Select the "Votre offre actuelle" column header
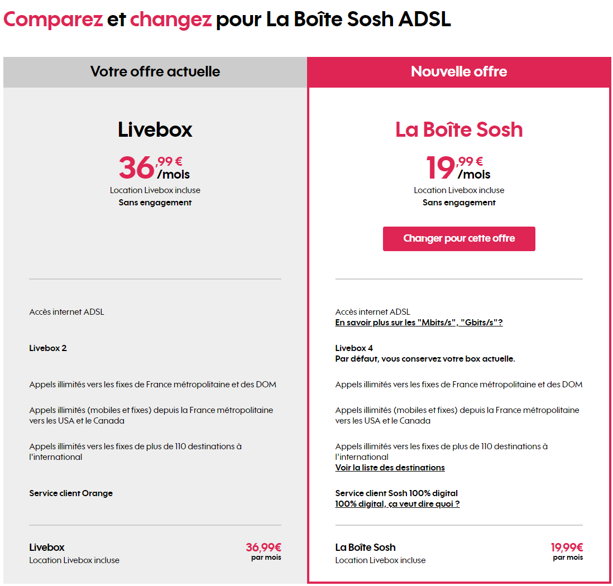The height and width of the screenshot is (586, 613). click(155, 72)
